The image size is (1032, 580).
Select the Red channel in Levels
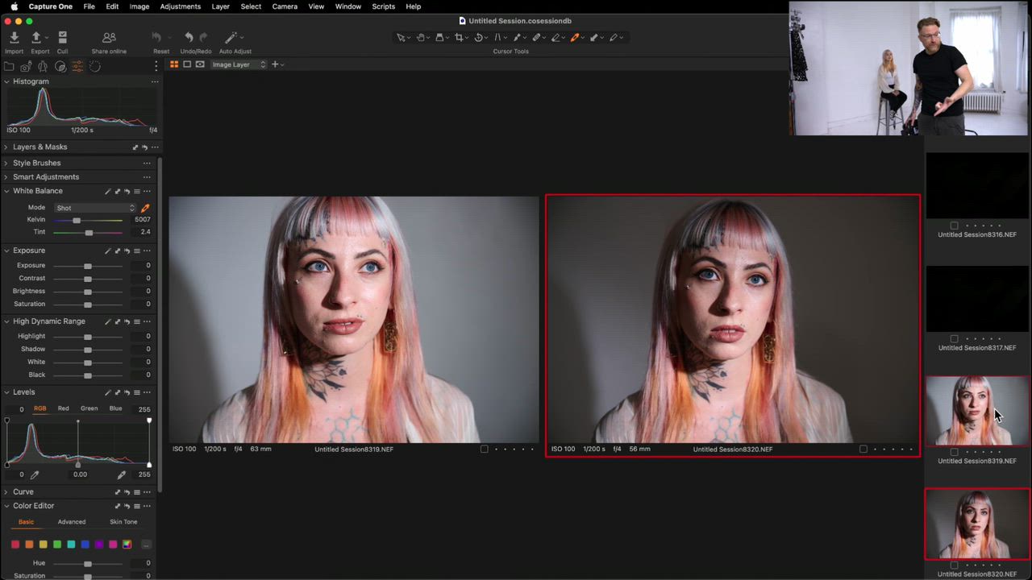pyautogui.click(x=63, y=408)
